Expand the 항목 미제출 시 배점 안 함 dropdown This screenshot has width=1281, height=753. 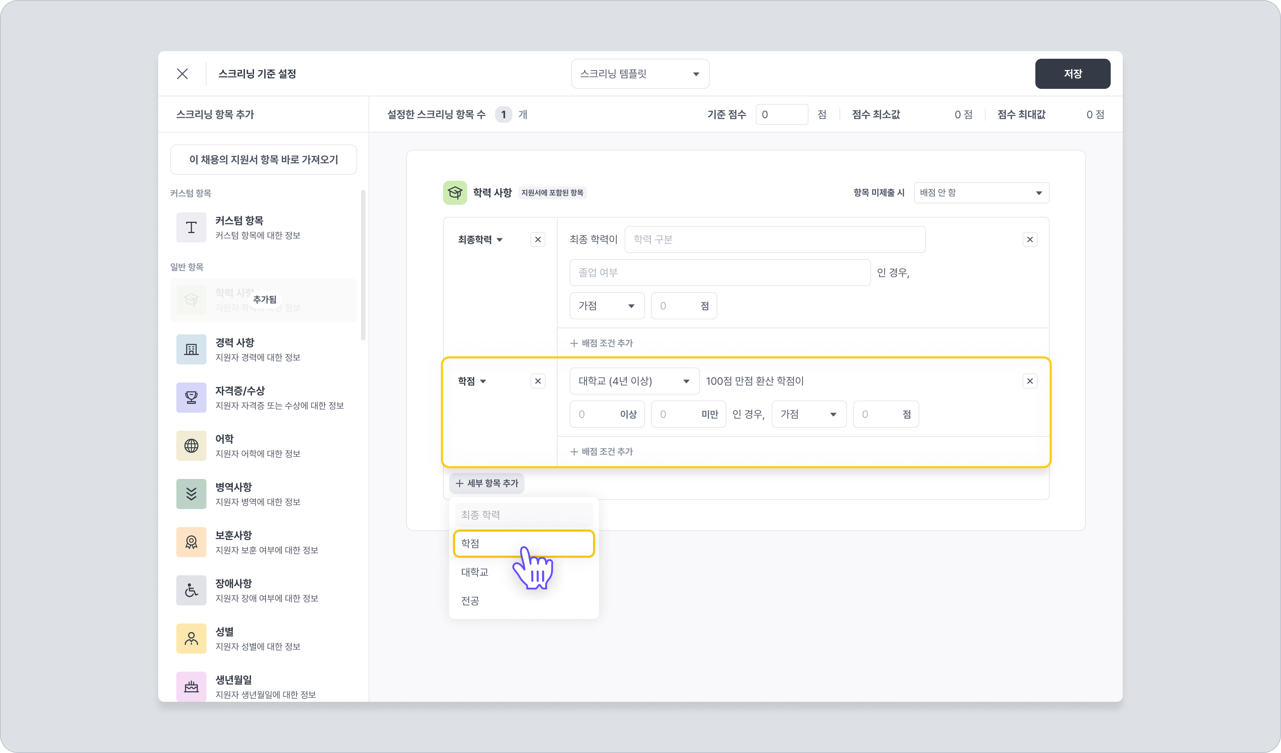pos(981,192)
